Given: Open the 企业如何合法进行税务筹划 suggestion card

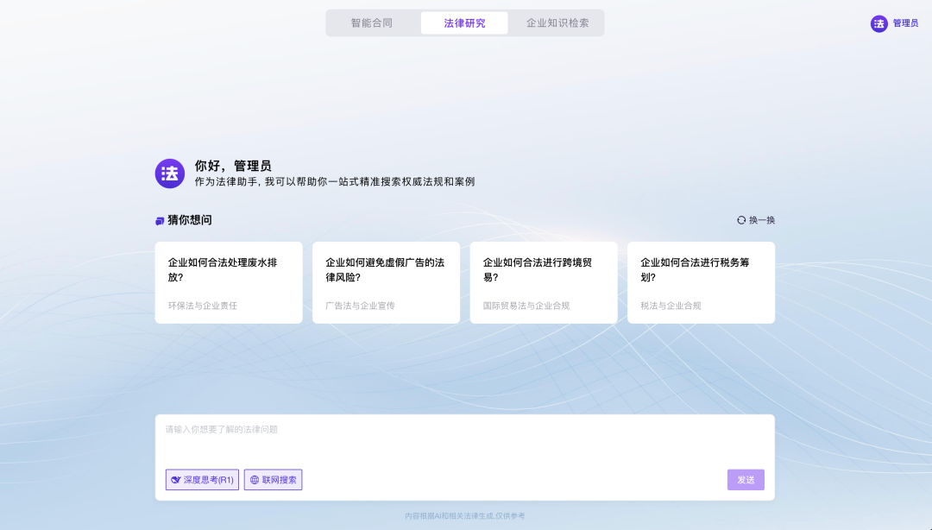Looking at the screenshot, I should coord(701,282).
